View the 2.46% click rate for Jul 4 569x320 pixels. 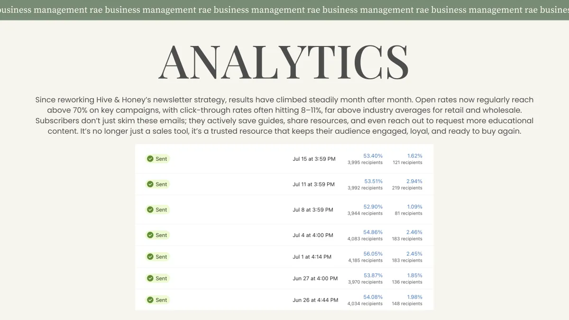[414, 232]
